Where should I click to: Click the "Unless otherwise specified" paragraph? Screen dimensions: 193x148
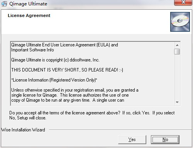tap(75, 95)
